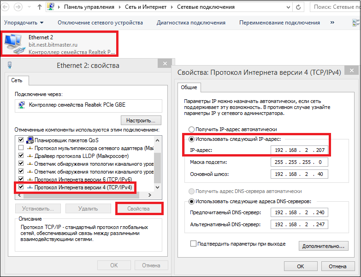Viewport: 361px width, 277px height.
Task: Go up one folder level
Action: (x=39, y=7)
